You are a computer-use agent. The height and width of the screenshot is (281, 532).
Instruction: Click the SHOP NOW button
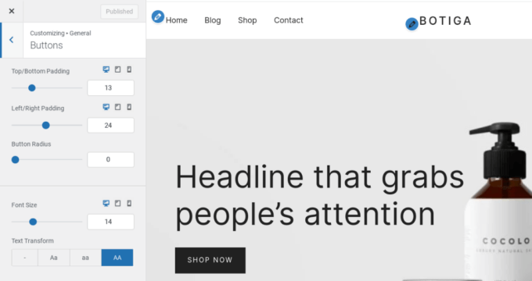pyautogui.click(x=210, y=260)
